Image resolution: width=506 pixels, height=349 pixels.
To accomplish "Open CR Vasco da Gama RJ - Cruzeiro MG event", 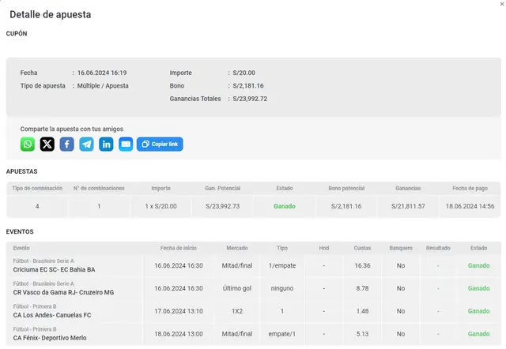I will 63,292.
